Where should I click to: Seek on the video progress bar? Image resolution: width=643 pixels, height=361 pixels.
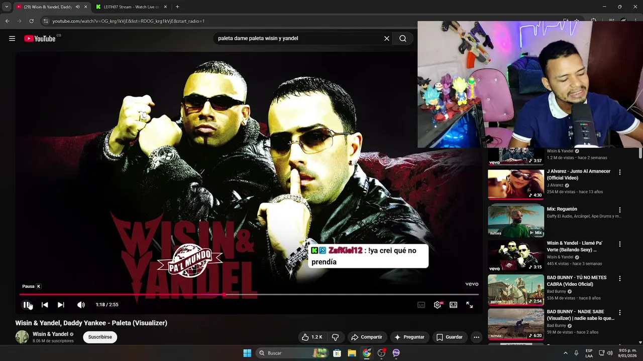249,295
